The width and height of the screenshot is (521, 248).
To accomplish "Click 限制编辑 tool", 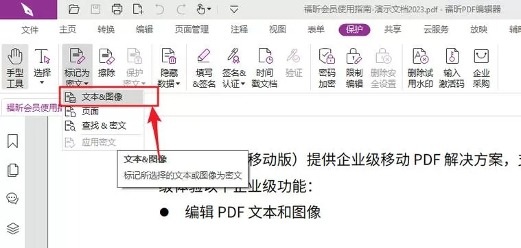I will pyautogui.click(x=354, y=67).
